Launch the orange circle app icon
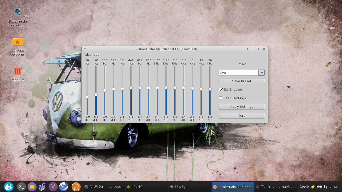Screen dimensions: 342x192 (76, 187)
